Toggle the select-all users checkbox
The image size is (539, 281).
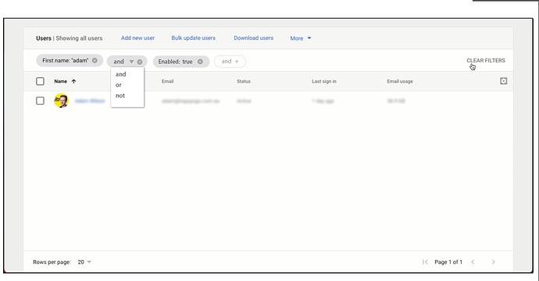(40, 81)
